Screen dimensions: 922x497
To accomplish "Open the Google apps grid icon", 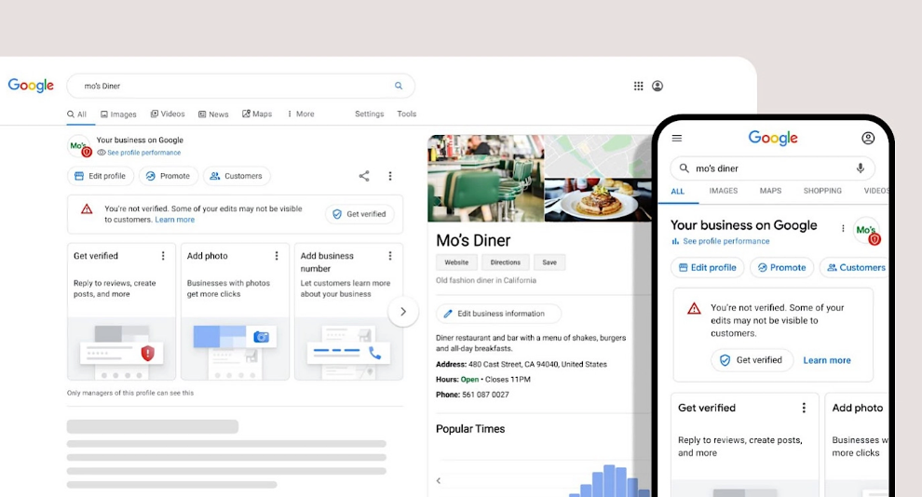I will click(x=639, y=86).
